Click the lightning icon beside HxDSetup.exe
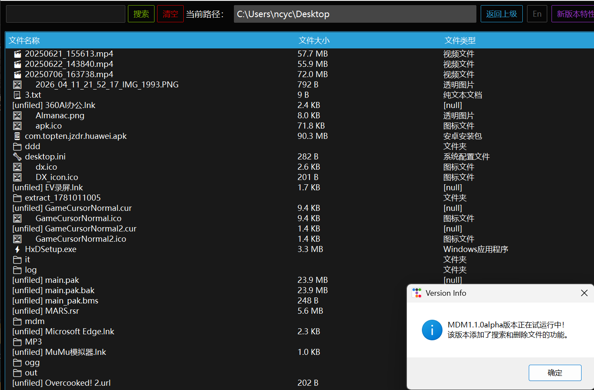This screenshot has width=594, height=390. [x=17, y=249]
